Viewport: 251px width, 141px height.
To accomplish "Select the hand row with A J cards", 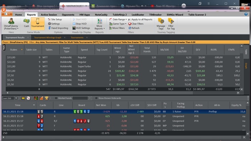I will point(124,116).
